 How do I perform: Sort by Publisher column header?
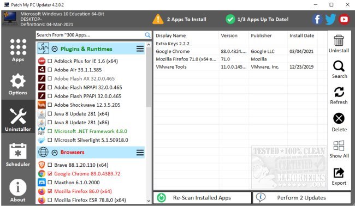pyautogui.click(x=268, y=35)
